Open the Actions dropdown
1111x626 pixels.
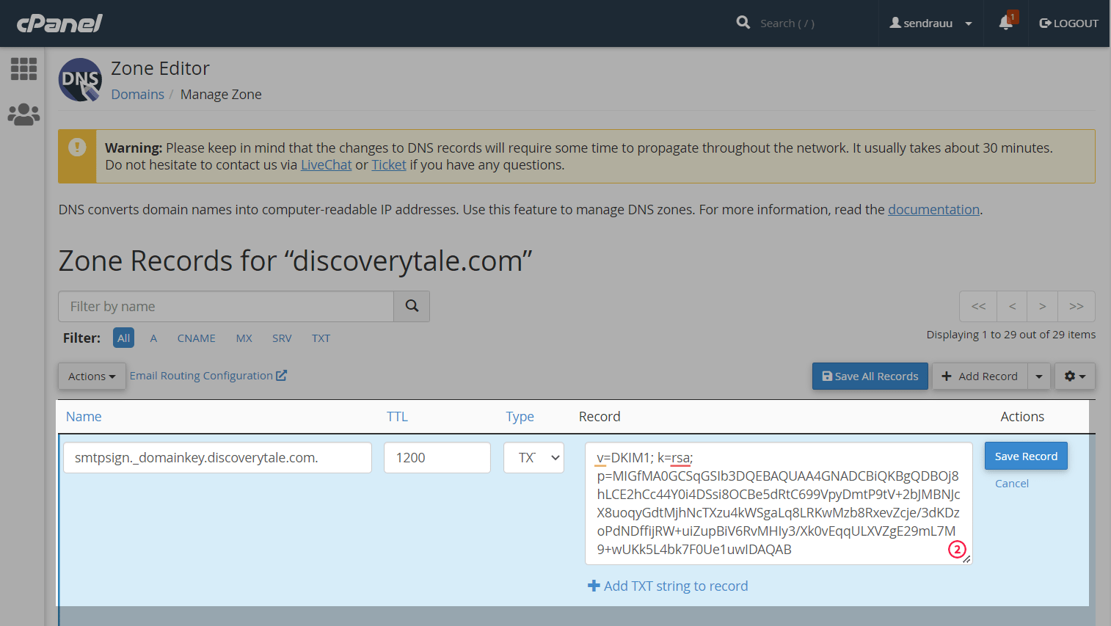[92, 376]
